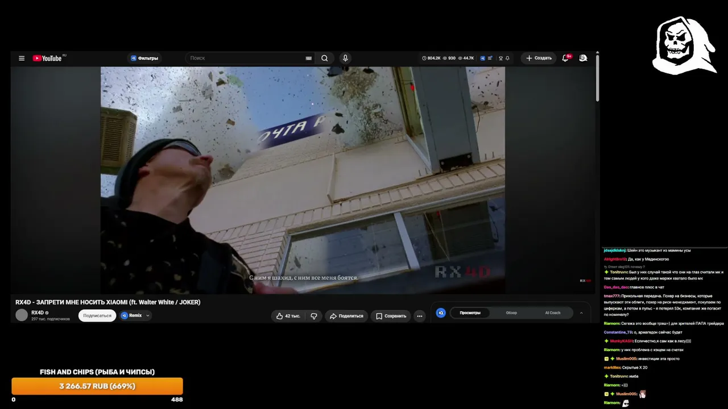Open more actions three-dot menu
The height and width of the screenshot is (409, 728).
click(x=420, y=316)
